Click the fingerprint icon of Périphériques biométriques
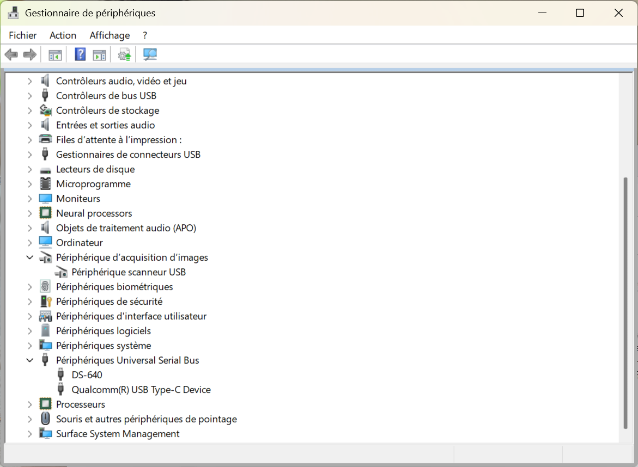 (45, 286)
